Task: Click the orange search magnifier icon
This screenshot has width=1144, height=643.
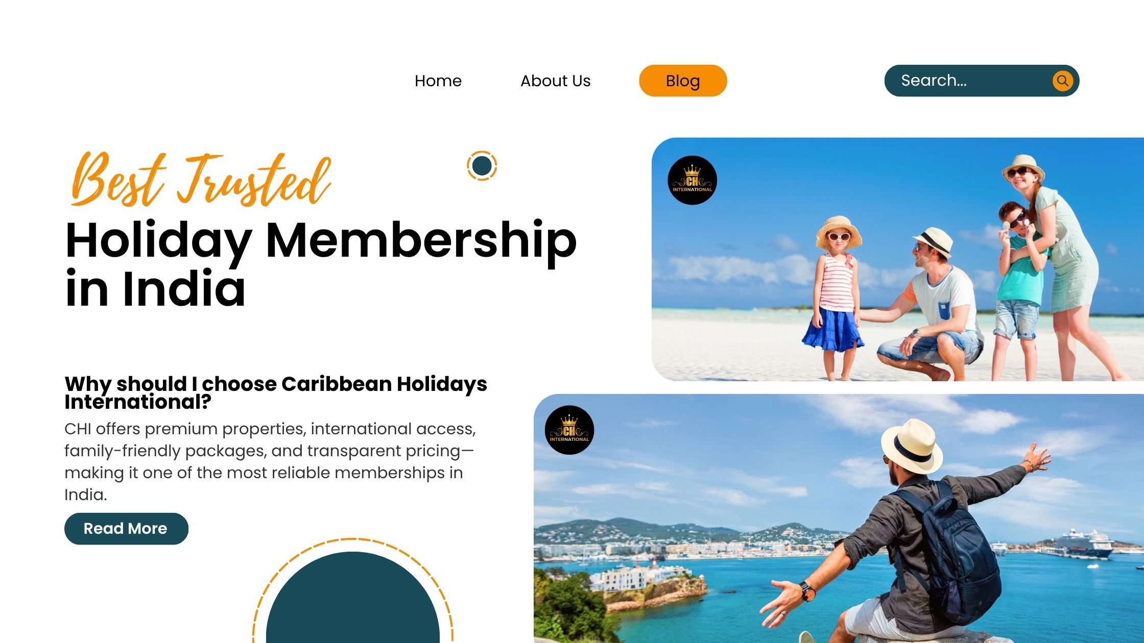Action: point(1062,81)
